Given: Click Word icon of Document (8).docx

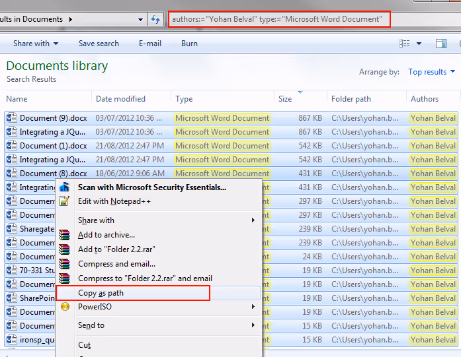Looking at the screenshot, I should tap(12, 174).
